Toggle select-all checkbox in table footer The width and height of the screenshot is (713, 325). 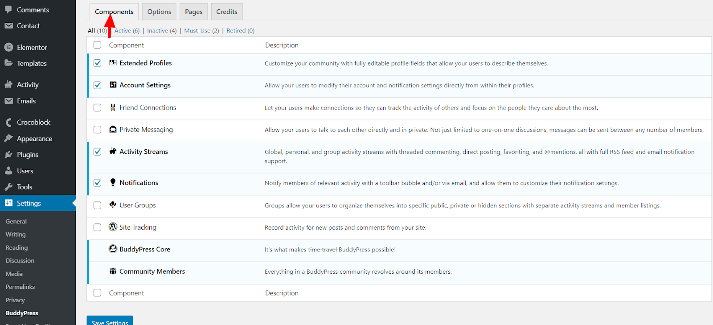pos(97,293)
